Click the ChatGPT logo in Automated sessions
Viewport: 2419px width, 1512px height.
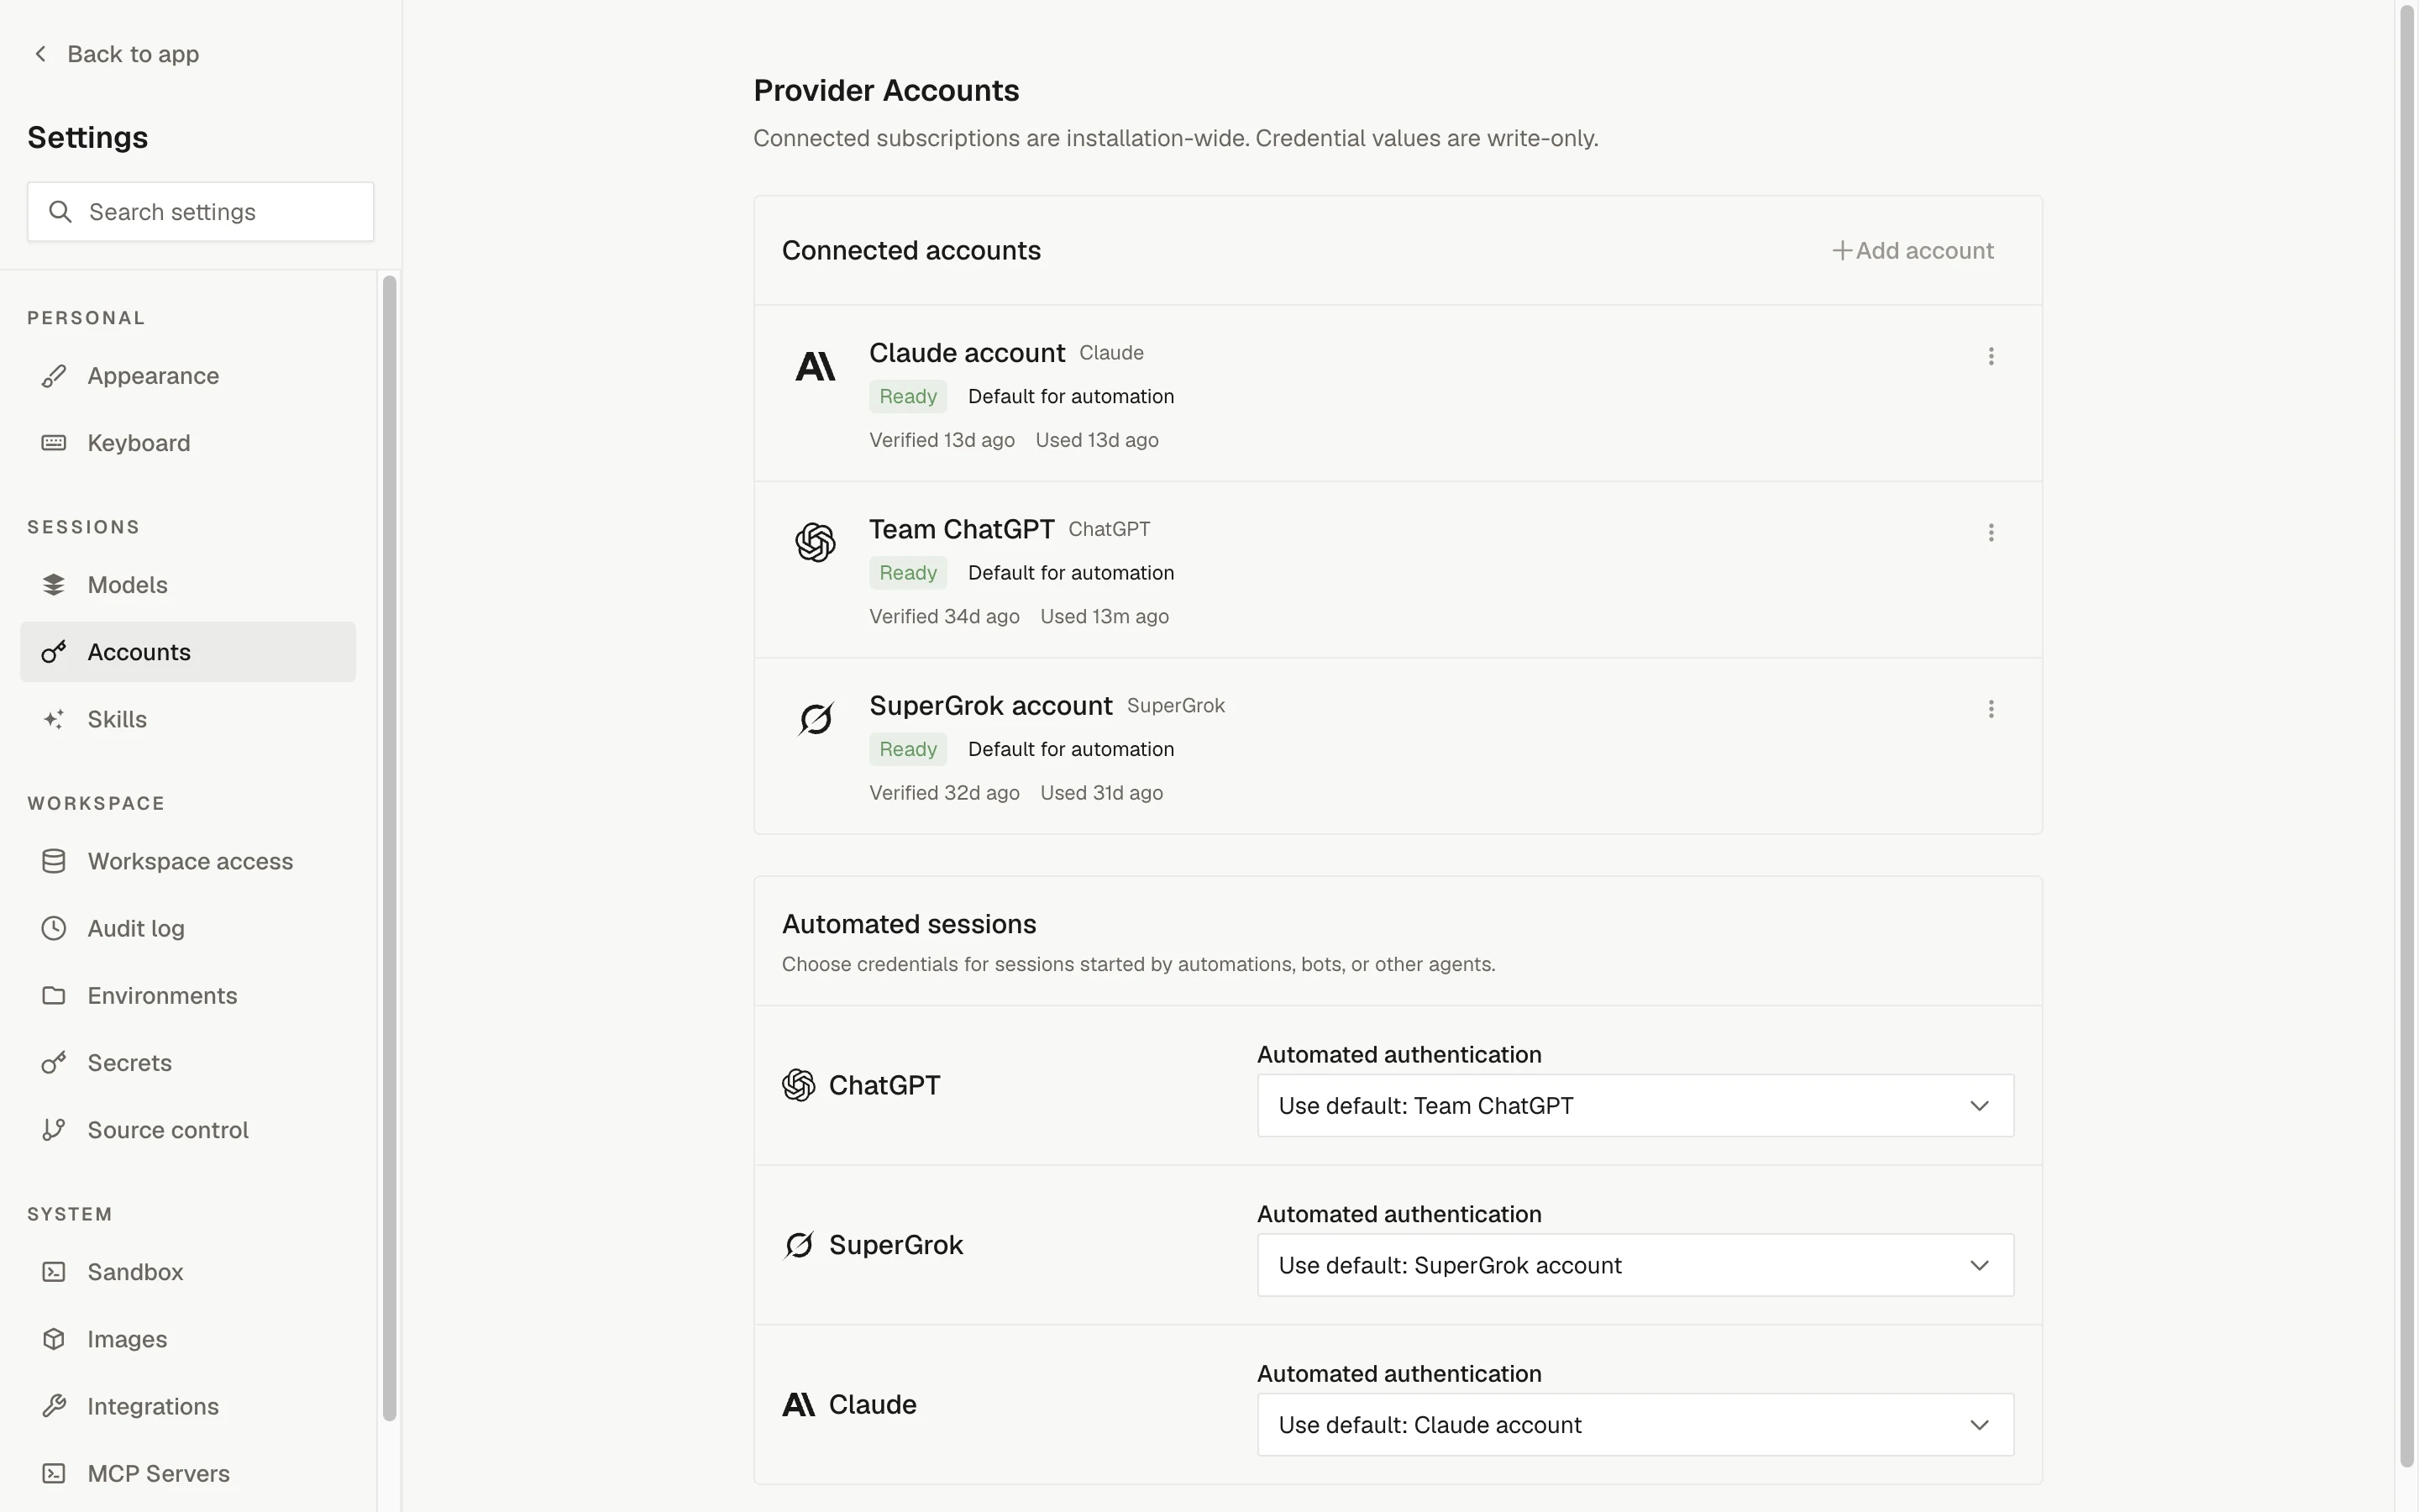click(x=799, y=1085)
